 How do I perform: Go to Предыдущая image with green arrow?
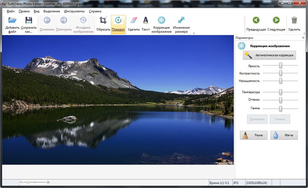(256, 20)
